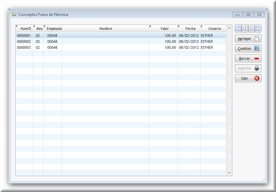Image resolution: width=276 pixels, height=192 pixels.
Task: Exit the window using Salir button
Action: click(248, 78)
